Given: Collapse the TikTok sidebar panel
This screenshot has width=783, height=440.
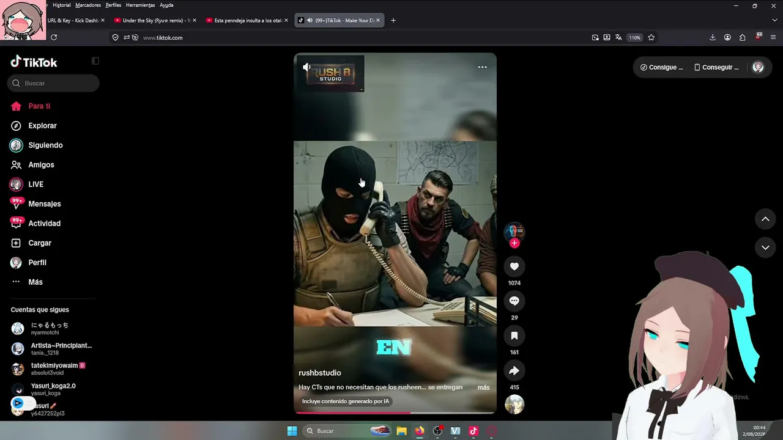Looking at the screenshot, I should coord(95,61).
